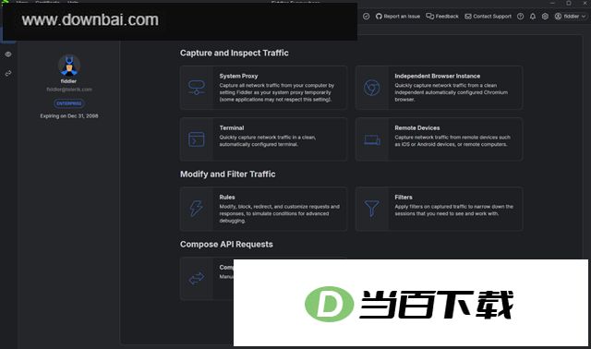Open the Composer swap-arrows icon in sidebar
591x349 pixels.
point(8,73)
